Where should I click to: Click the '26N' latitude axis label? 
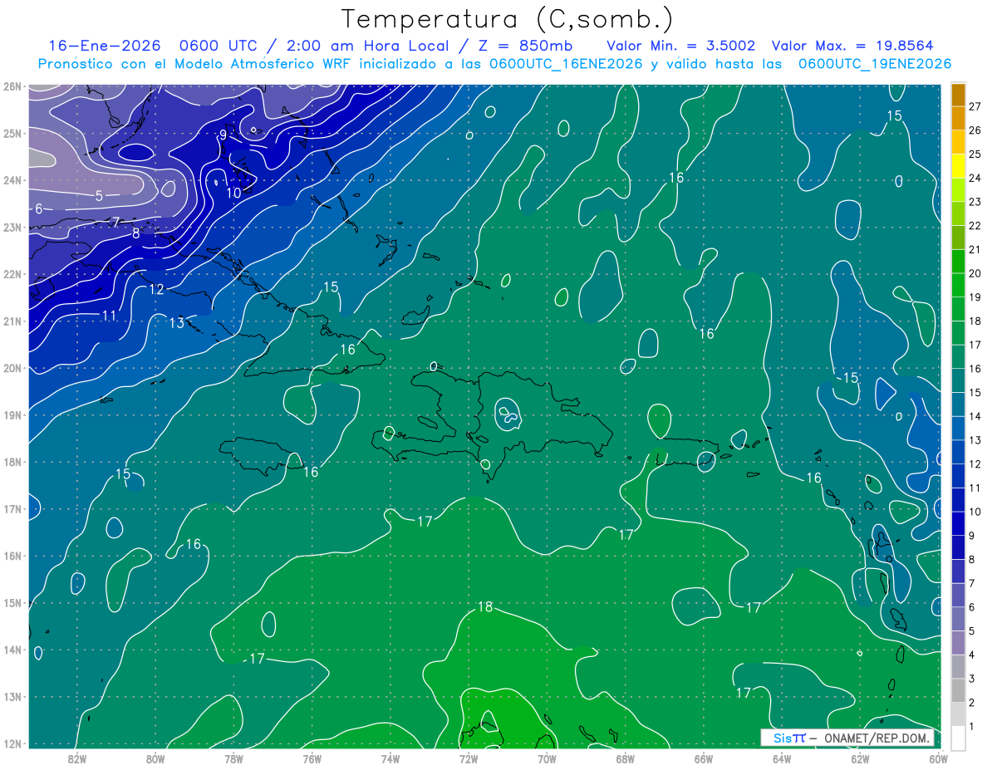click(12, 86)
